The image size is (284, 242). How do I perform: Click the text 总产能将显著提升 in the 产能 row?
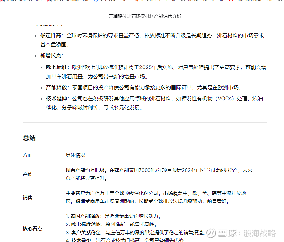(x=85, y=178)
